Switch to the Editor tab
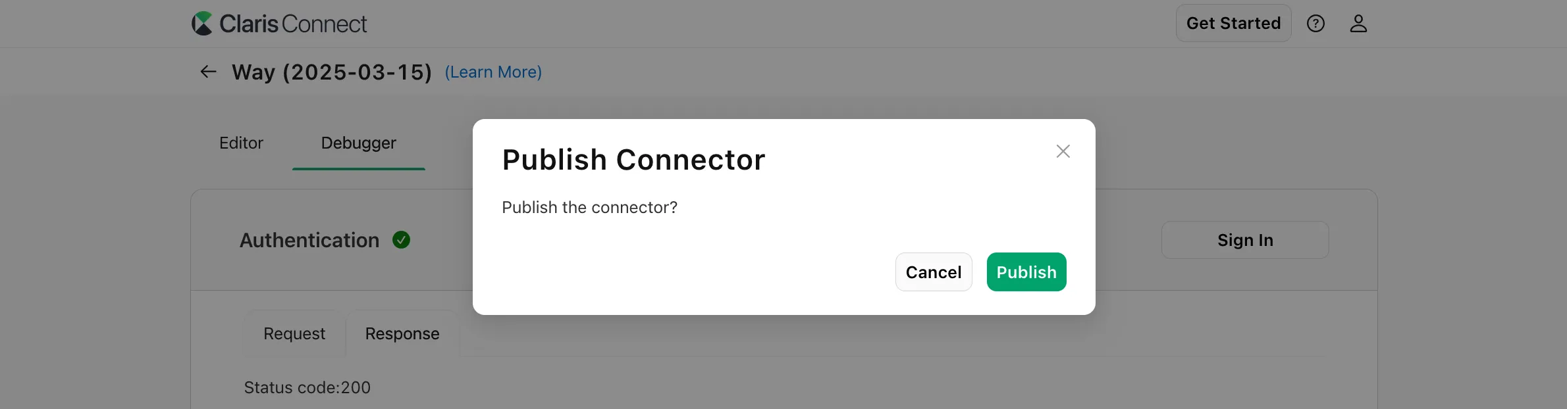 [x=241, y=143]
